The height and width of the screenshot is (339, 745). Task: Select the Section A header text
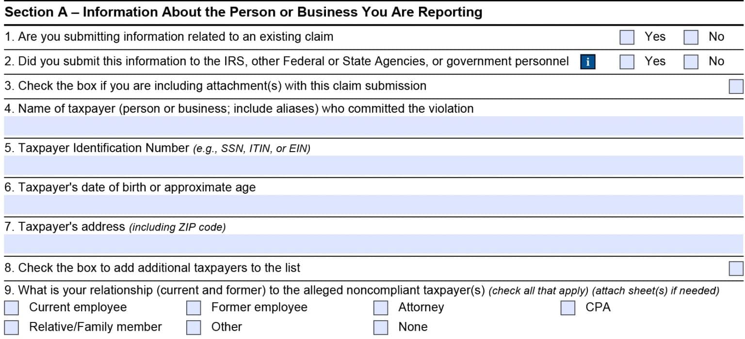click(242, 12)
